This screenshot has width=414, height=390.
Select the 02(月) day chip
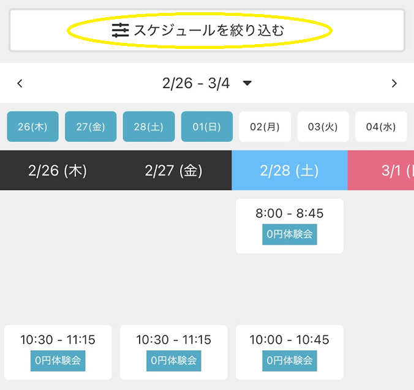click(265, 127)
